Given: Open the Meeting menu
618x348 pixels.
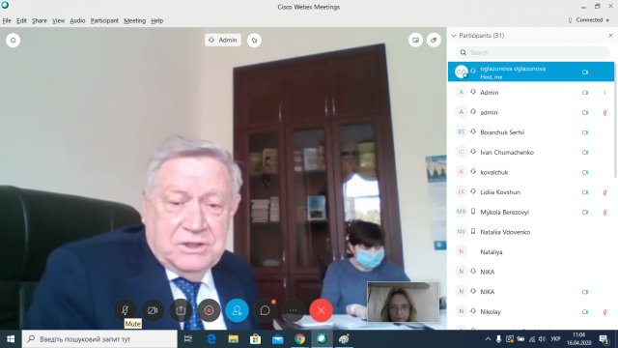Looking at the screenshot, I should [134, 20].
